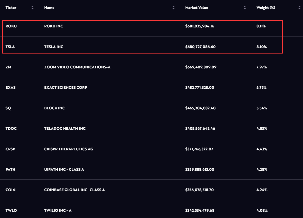The width and height of the screenshot is (303, 218).
Task: Click the Weight (%) sort arrows
Action: 299,8
